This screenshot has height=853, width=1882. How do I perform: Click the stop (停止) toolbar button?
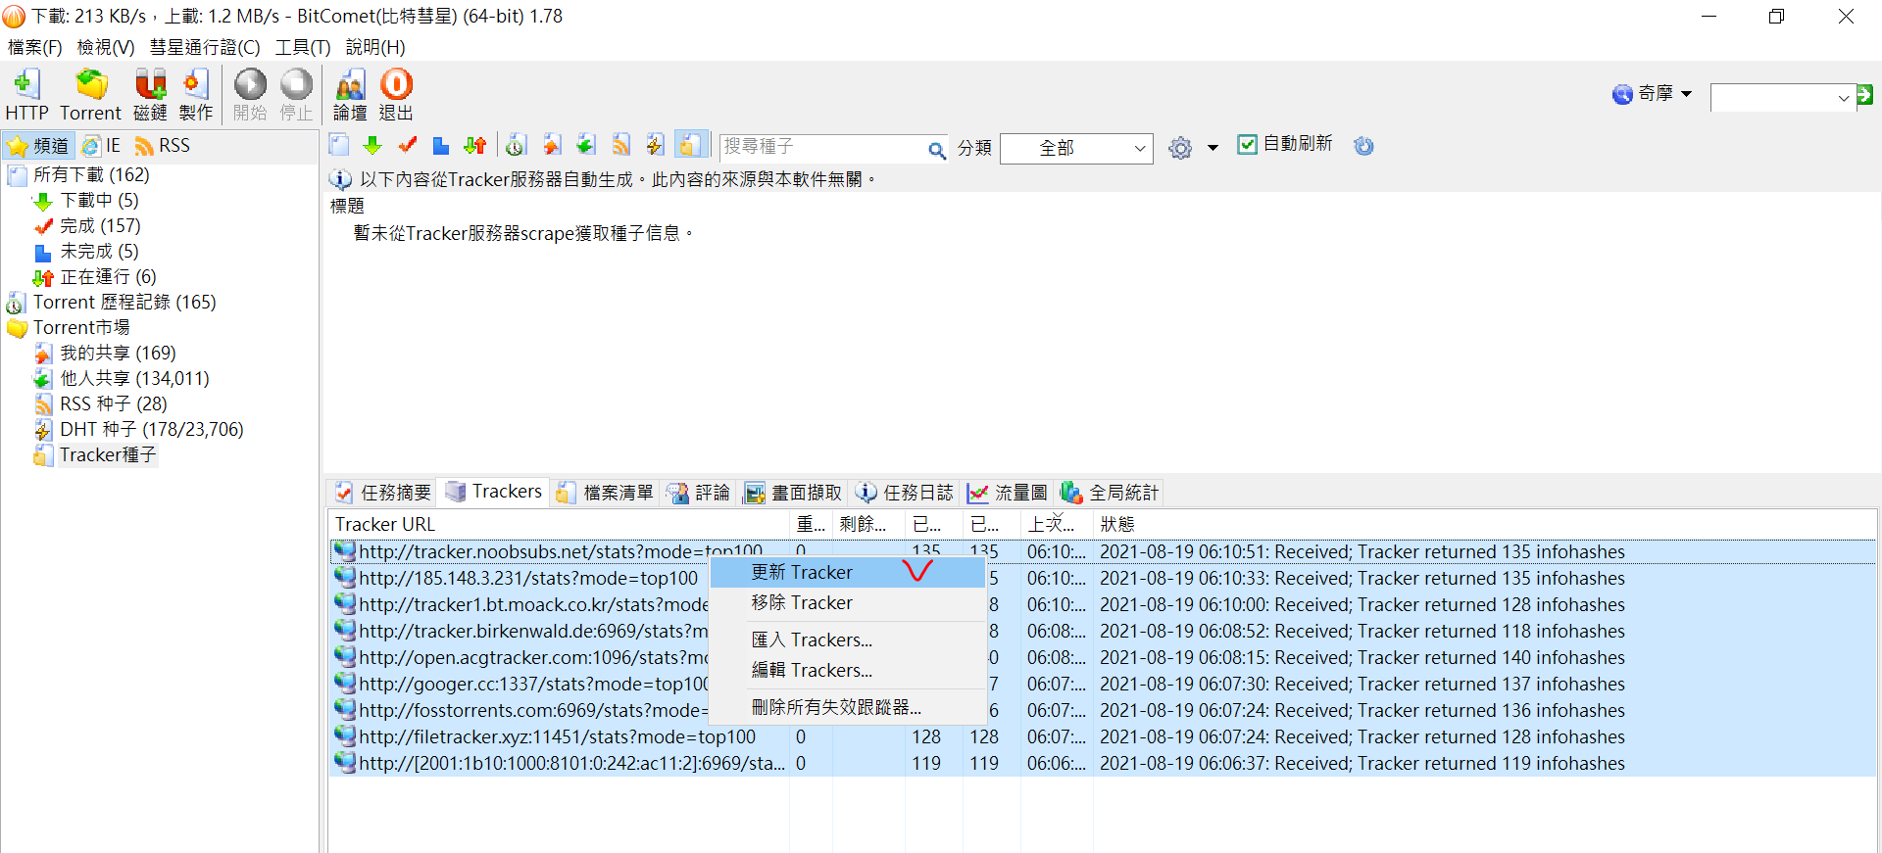pos(296,95)
